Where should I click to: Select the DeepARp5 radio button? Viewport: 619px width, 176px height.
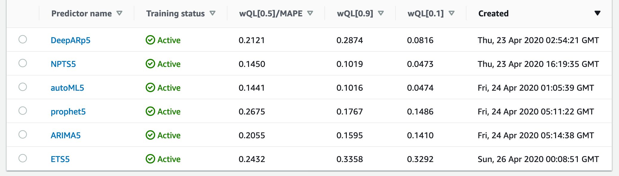point(23,39)
